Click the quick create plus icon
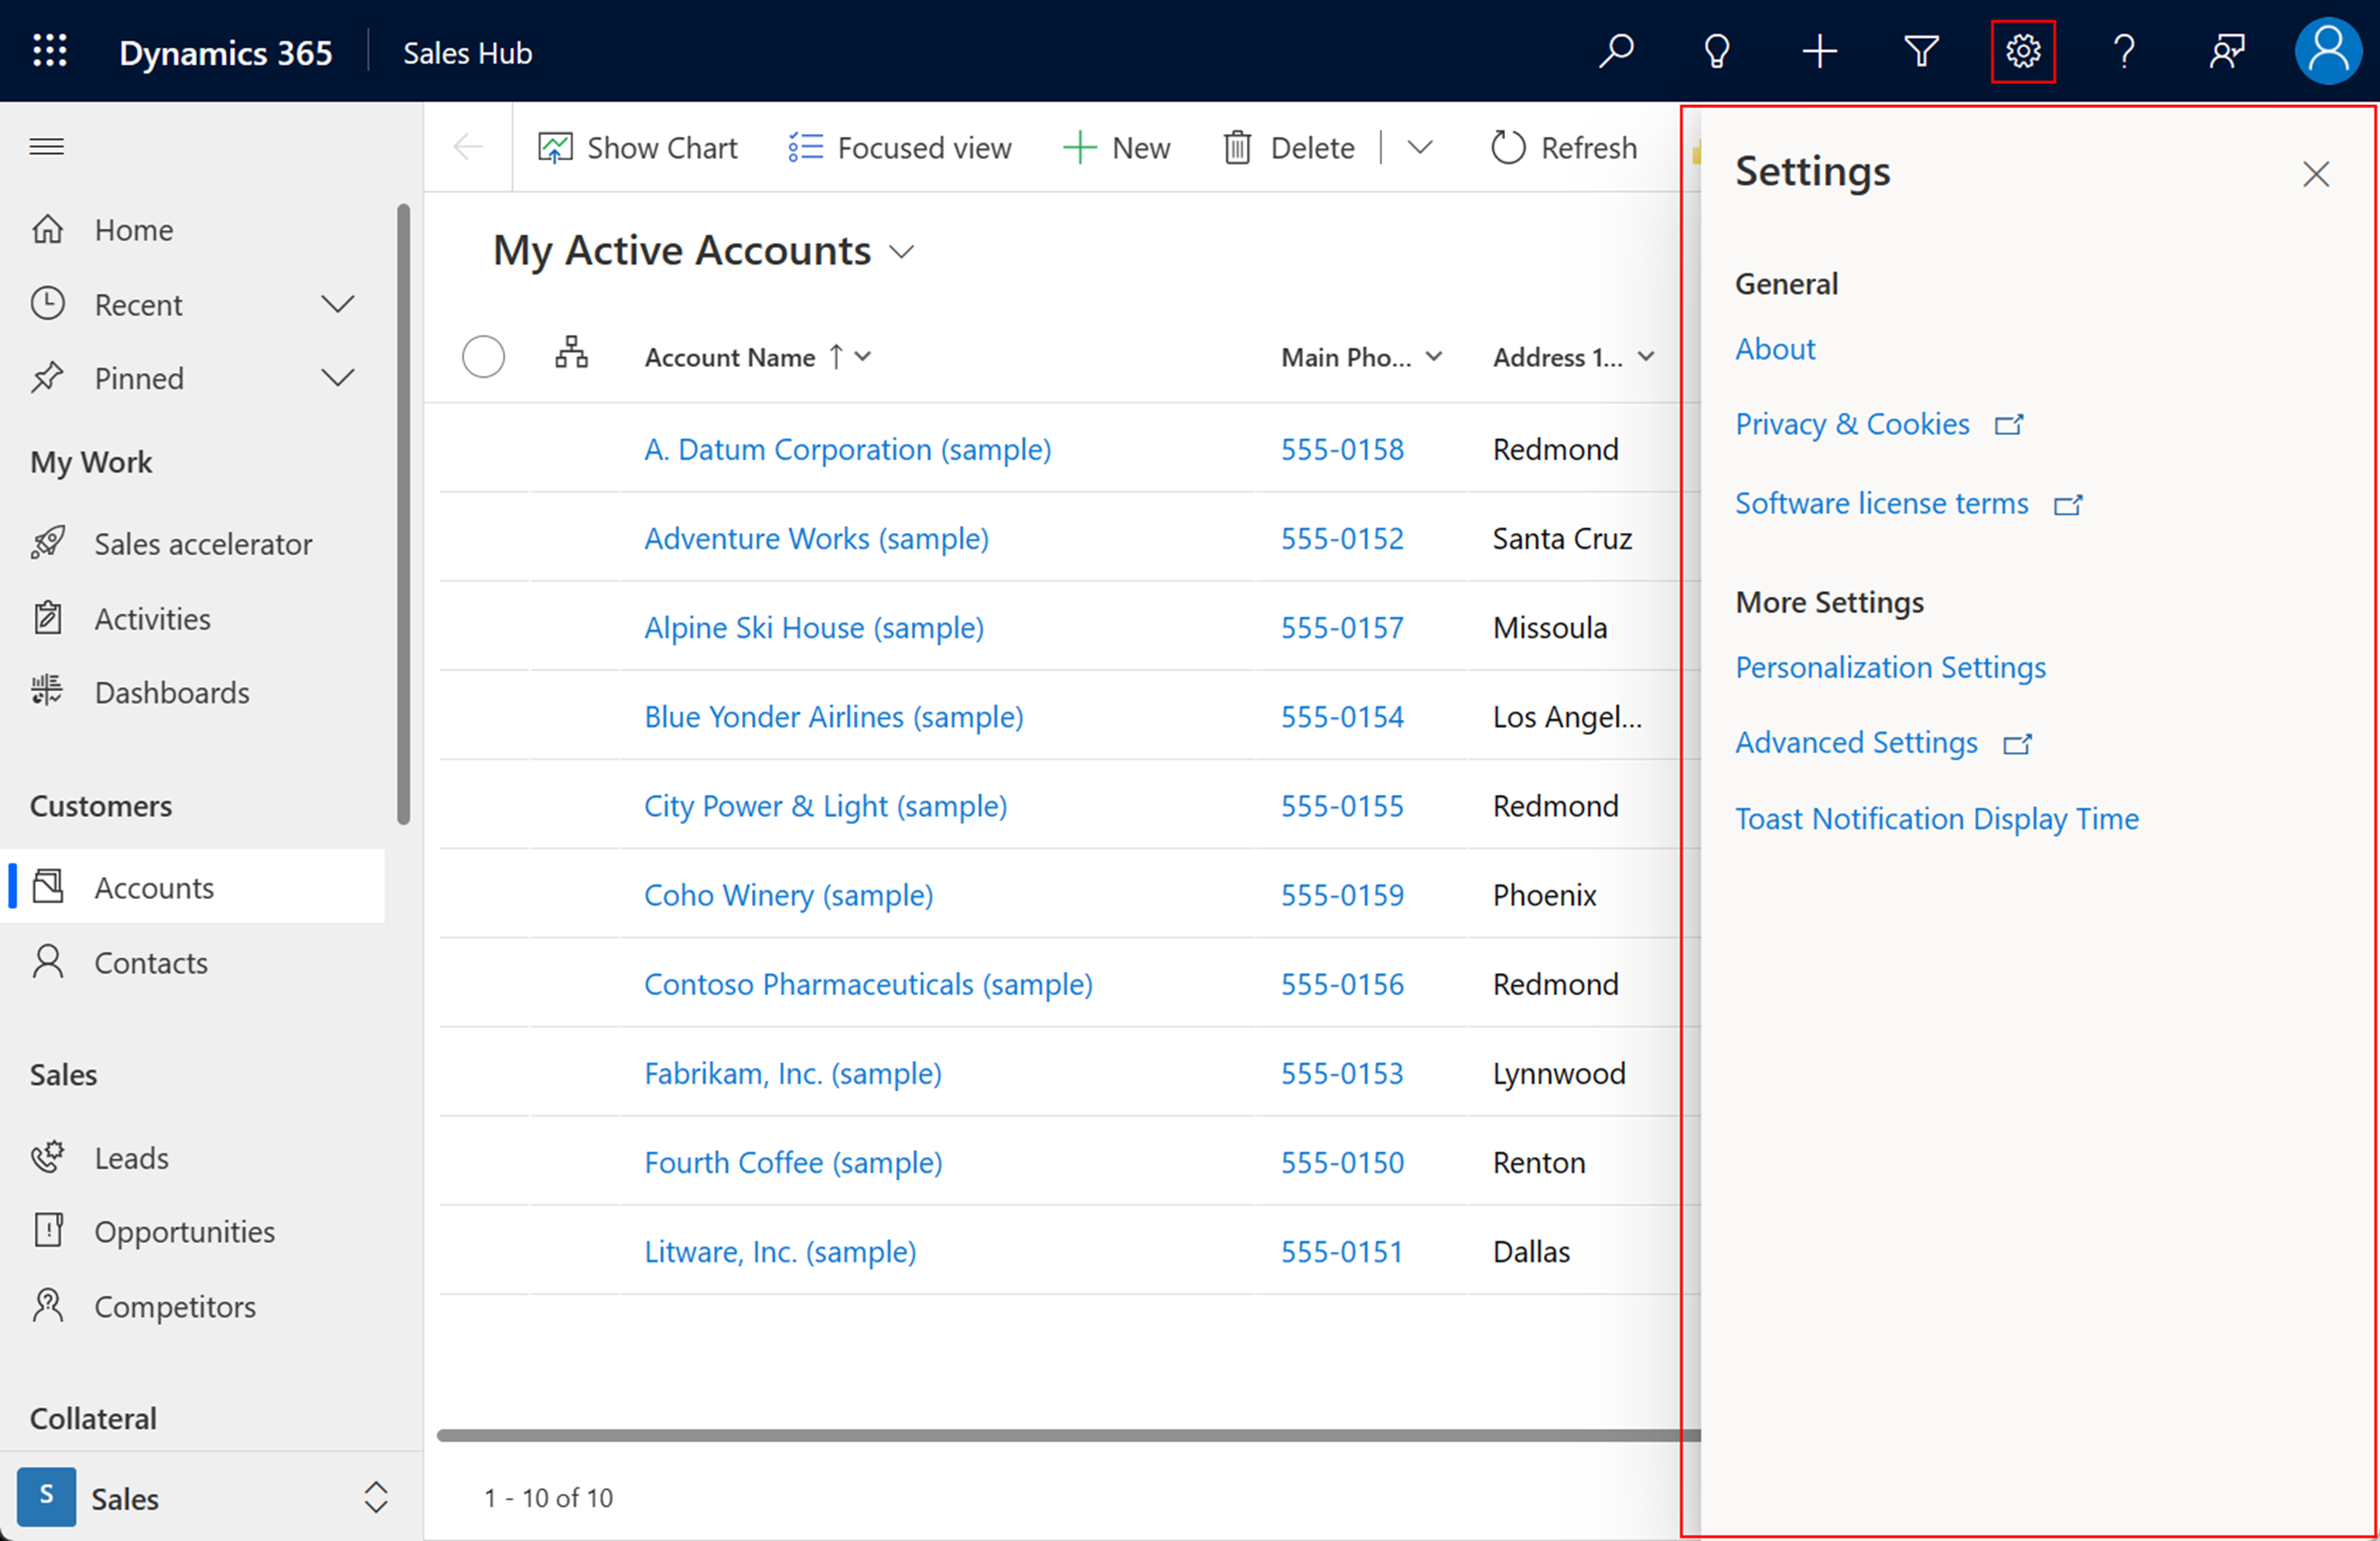This screenshot has width=2380, height=1541. [1819, 51]
